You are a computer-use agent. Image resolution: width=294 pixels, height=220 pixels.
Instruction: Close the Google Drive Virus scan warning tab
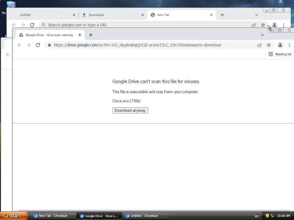(80, 35)
